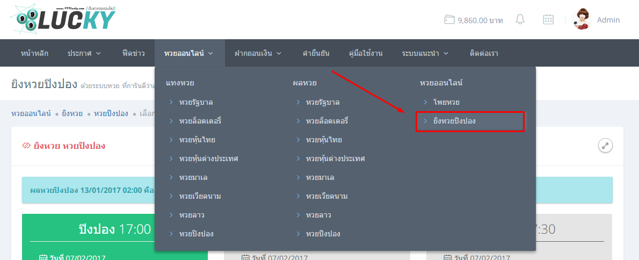
Task: Open the ระบบแนะนำ dropdown menu
Action: [425, 53]
